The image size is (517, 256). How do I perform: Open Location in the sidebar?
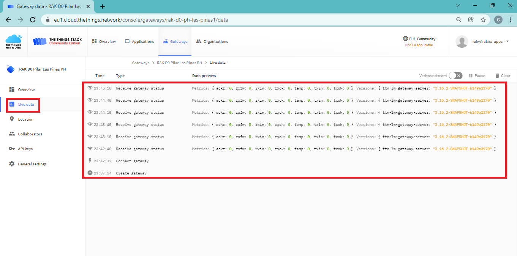click(25, 119)
